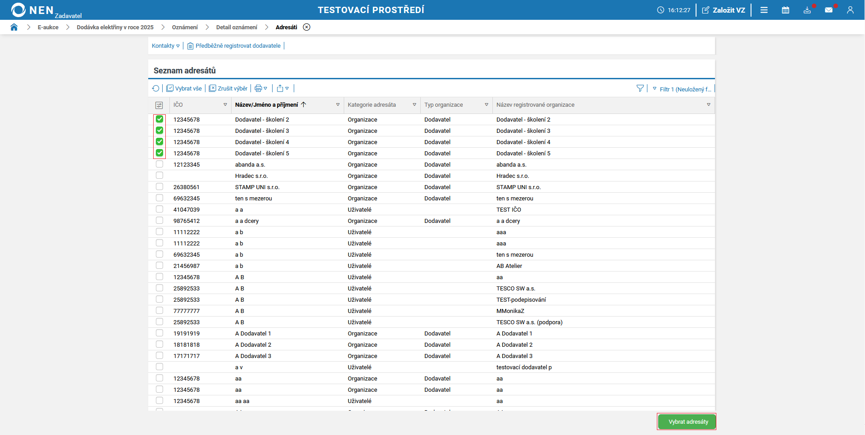This screenshot has width=865, height=435.
Task: Open the Kategorie adresáta column filter arrow
Action: [414, 105]
